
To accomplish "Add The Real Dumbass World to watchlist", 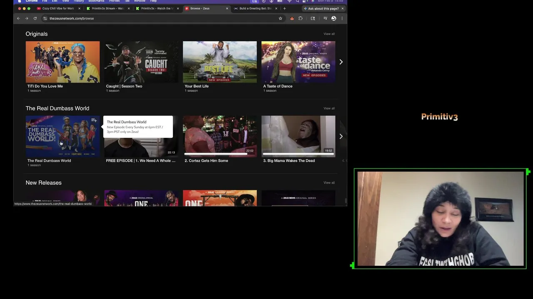I will pos(94,120).
